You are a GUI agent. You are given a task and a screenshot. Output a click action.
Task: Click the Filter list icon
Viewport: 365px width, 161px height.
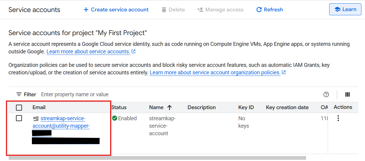click(19, 94)
